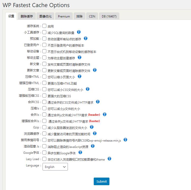Click 异步加载Google字体 label
191x190 pixels.
(62, 153)
